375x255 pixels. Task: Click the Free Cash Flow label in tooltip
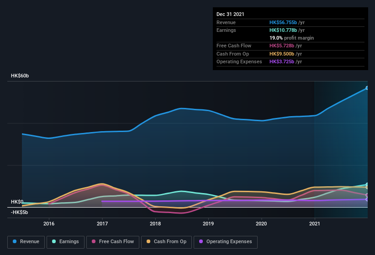click(x=234, y=46)
